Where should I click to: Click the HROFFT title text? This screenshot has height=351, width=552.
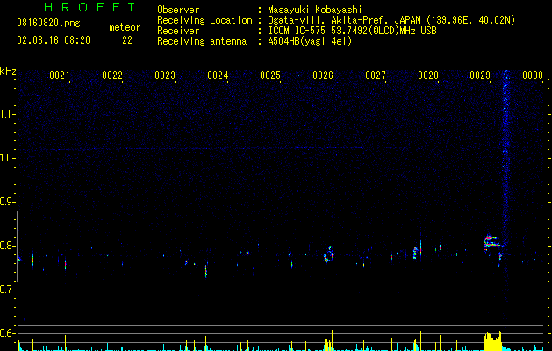coord(90,7)
